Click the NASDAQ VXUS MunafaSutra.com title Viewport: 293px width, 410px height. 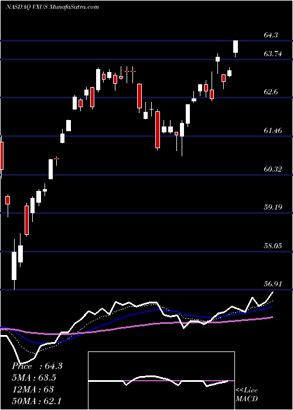52,7
